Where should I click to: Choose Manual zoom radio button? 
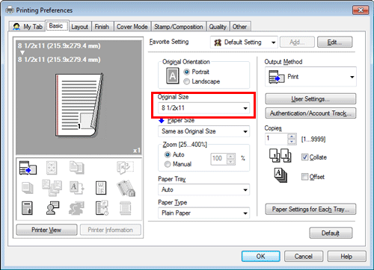point(168,164)
